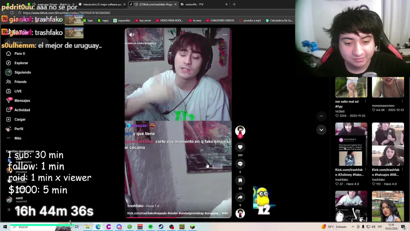
Task: Open File Explorer from the taskbar
Action: pyautogui.click(x=87, y=227)
